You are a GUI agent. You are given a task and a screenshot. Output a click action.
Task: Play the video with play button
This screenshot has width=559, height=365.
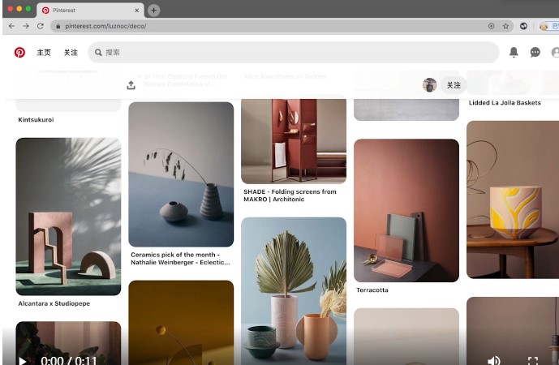pyautogui.click(x=22, y=361)
